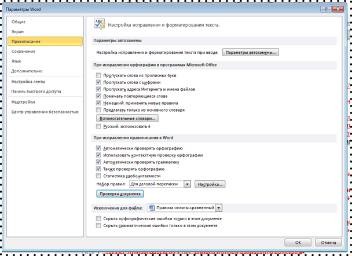Image resolution: width=352 pixels, height=256 pixels.
Task: Toggle Также проверять орфографию checkbox
Action: pyautogui.click(x=98, y=169)
